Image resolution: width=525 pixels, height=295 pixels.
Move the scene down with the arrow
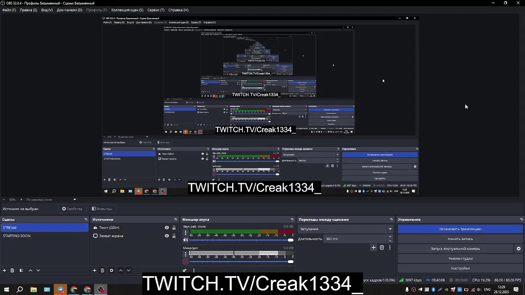[x=38, y=270]
